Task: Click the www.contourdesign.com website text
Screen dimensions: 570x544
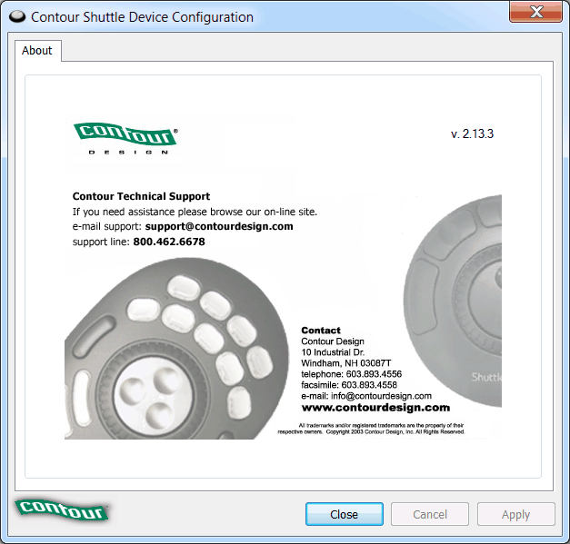Action: (375, 408)
